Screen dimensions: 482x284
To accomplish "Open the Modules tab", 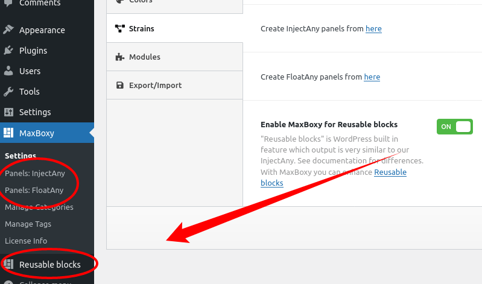I will click(x=174, y=57).
